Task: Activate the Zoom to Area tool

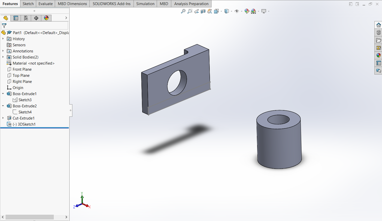Action: click(190, 11)
